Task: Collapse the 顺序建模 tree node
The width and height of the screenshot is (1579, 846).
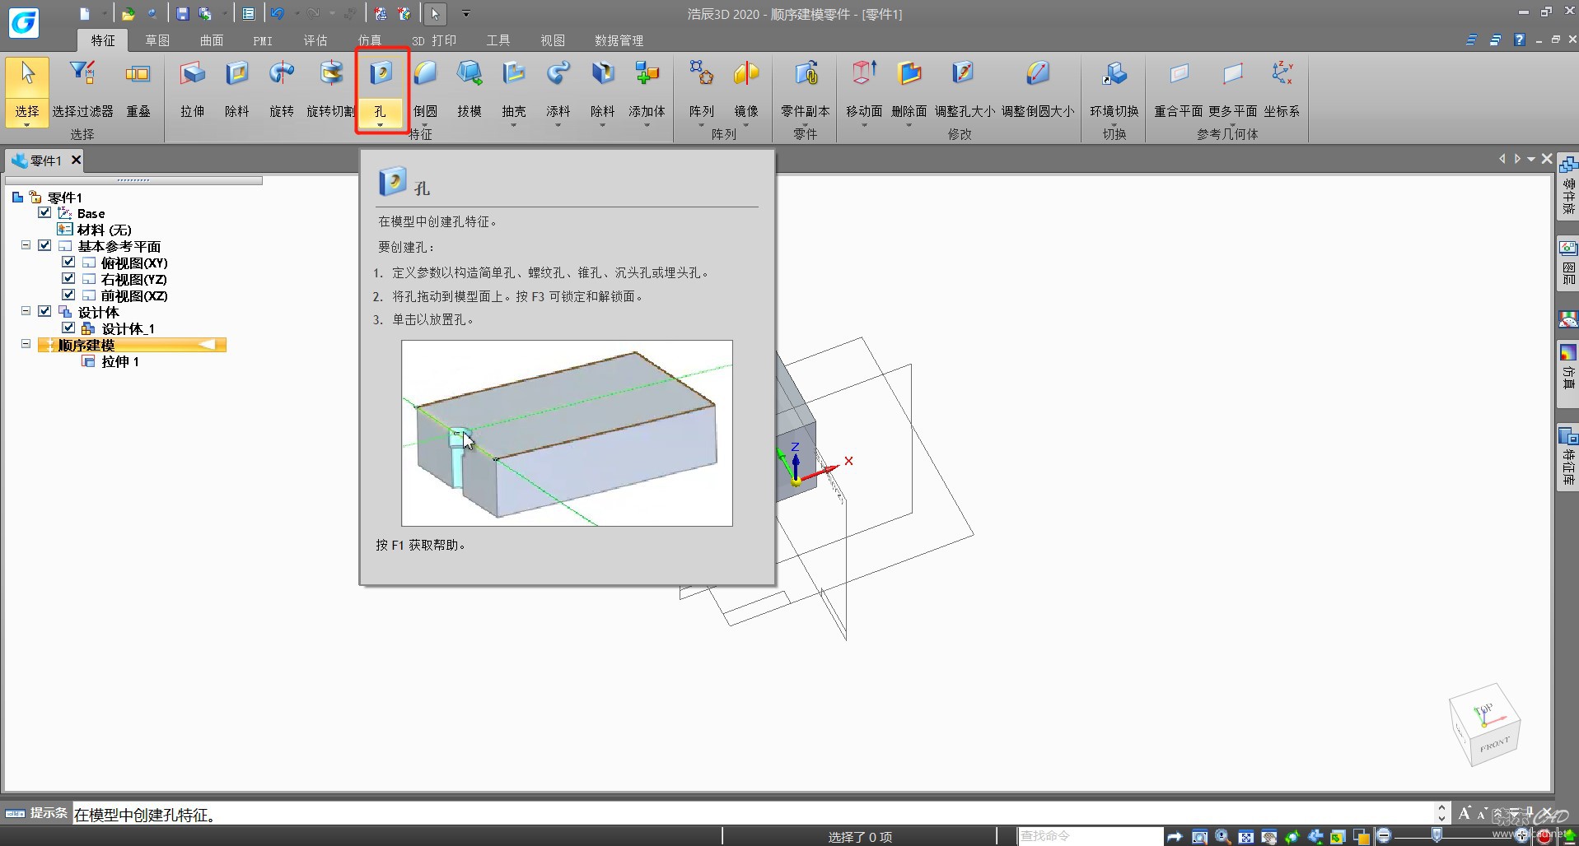Action: click(26, 344)
